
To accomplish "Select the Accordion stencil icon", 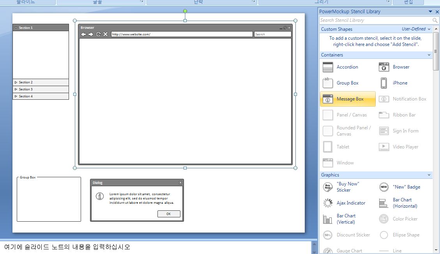I will click(x=328, y=67).
